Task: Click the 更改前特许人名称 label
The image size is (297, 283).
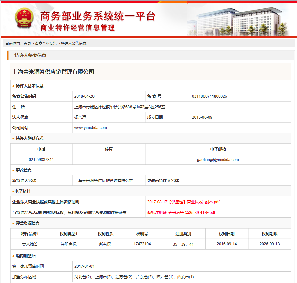Action: tap(163, 181)
